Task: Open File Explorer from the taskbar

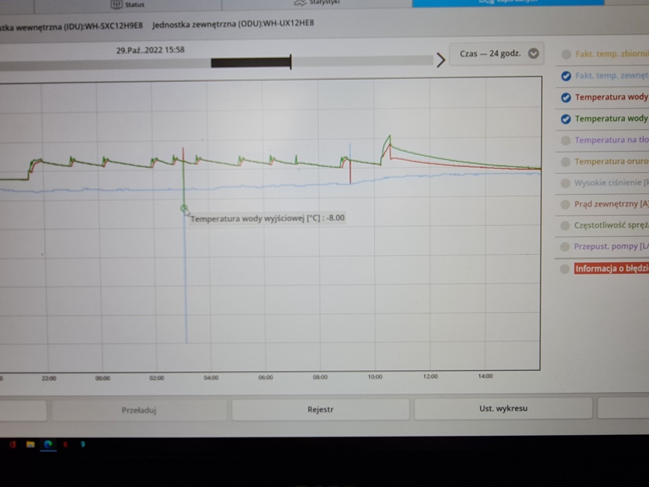Action: (30, 444)
